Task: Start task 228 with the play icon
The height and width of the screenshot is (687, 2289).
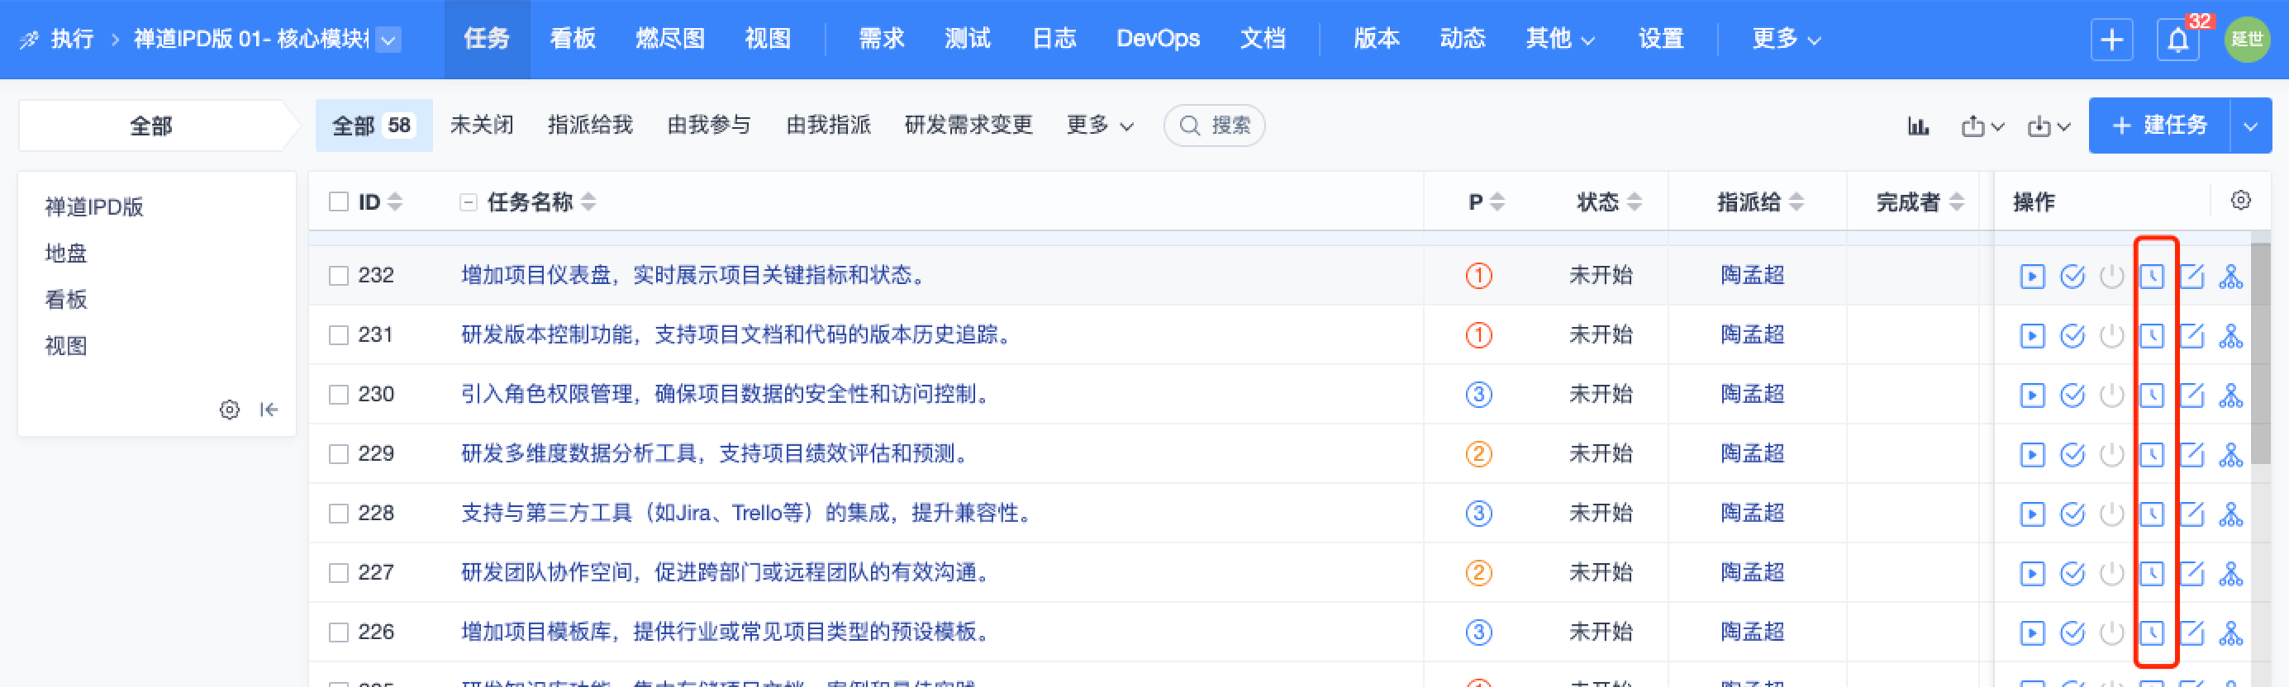Action: tap(2032, 514)
